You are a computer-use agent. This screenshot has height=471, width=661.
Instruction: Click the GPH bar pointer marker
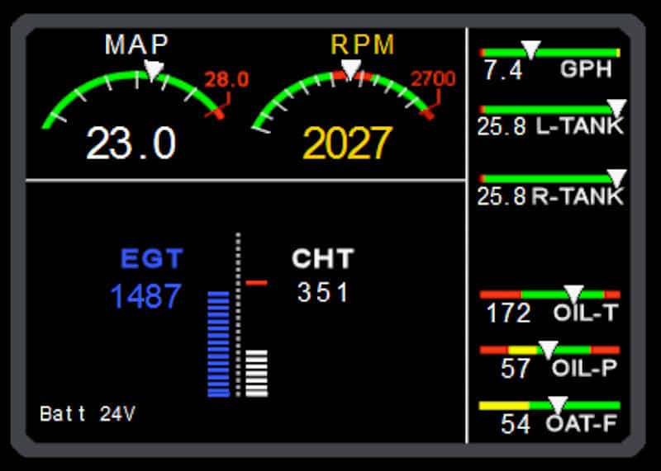coord(530,51)
